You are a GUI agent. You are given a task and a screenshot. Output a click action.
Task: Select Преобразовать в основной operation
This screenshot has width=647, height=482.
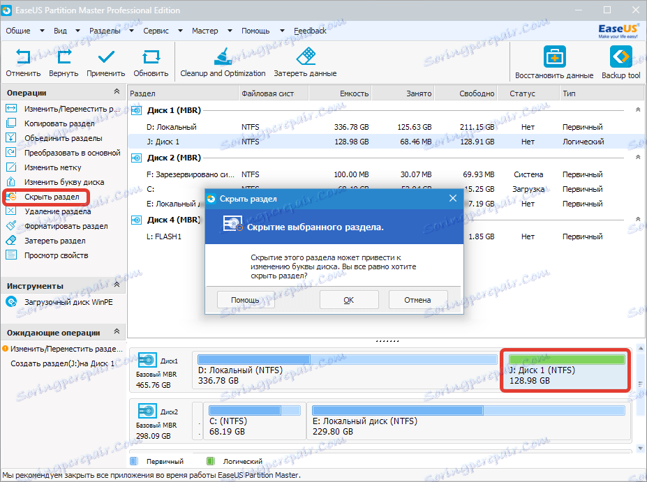click(63, 153)
